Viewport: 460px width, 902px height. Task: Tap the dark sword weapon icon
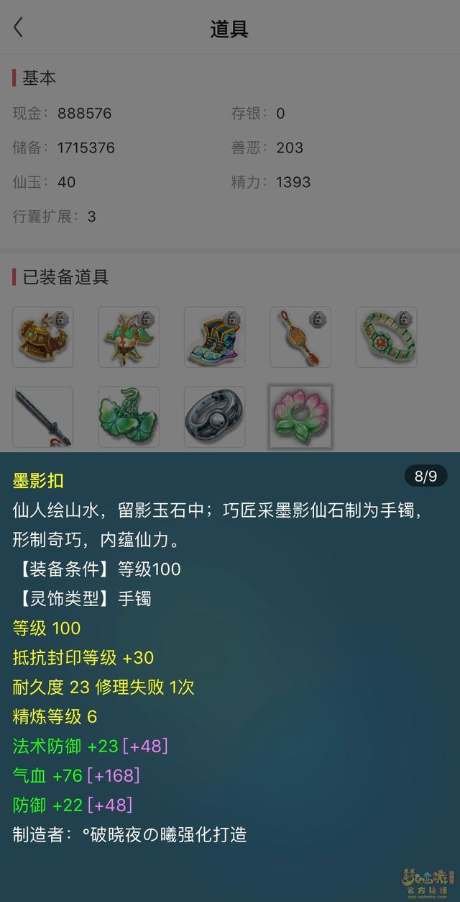tap(42, 417)
